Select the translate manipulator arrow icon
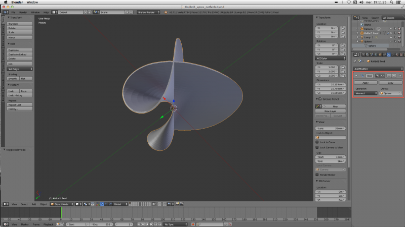 (102, 204)
